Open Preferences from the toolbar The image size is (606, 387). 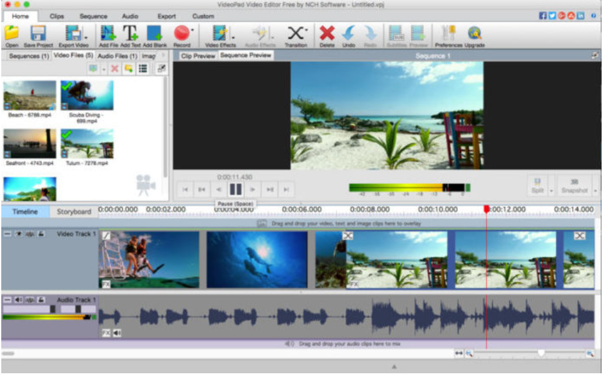point(448,33)
